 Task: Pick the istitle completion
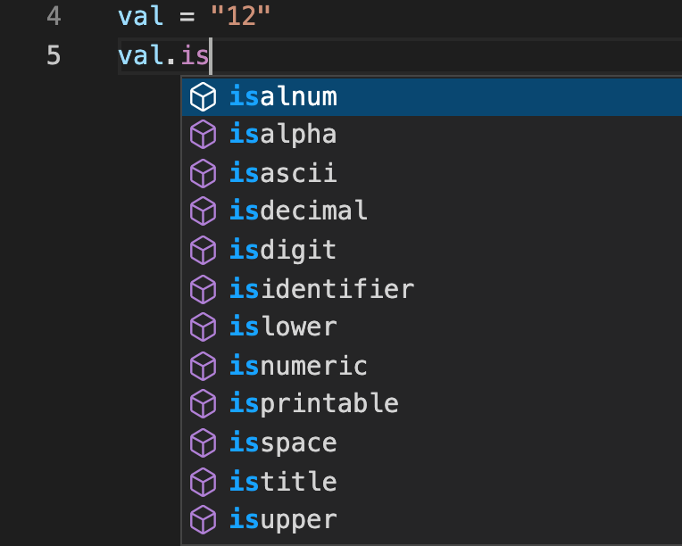(432, 482)
